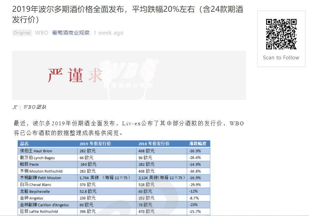Click the -23% value for Carillon d'Angelus

pyautogui.click(x=193, y=205)
